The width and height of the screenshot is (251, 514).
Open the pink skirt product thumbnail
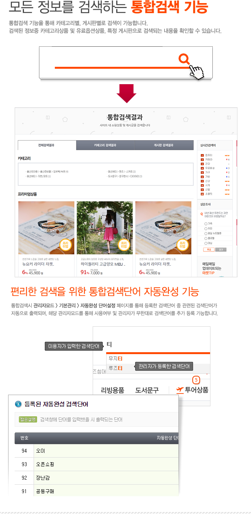105,227
